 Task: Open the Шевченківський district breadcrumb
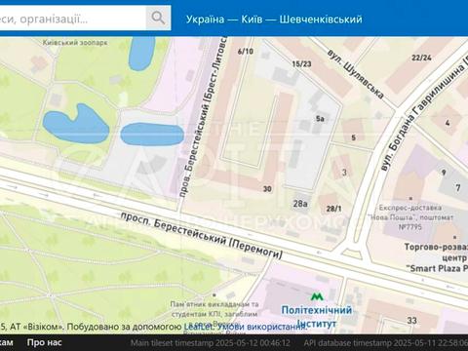(321, 19)
